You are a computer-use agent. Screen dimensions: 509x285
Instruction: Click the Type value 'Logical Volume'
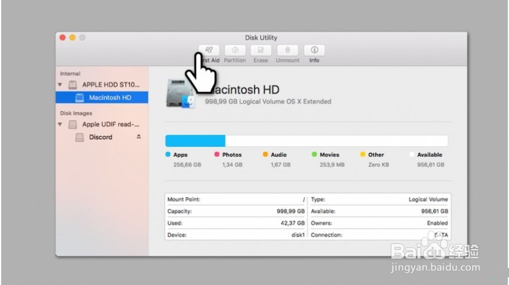tap(428, 199)
